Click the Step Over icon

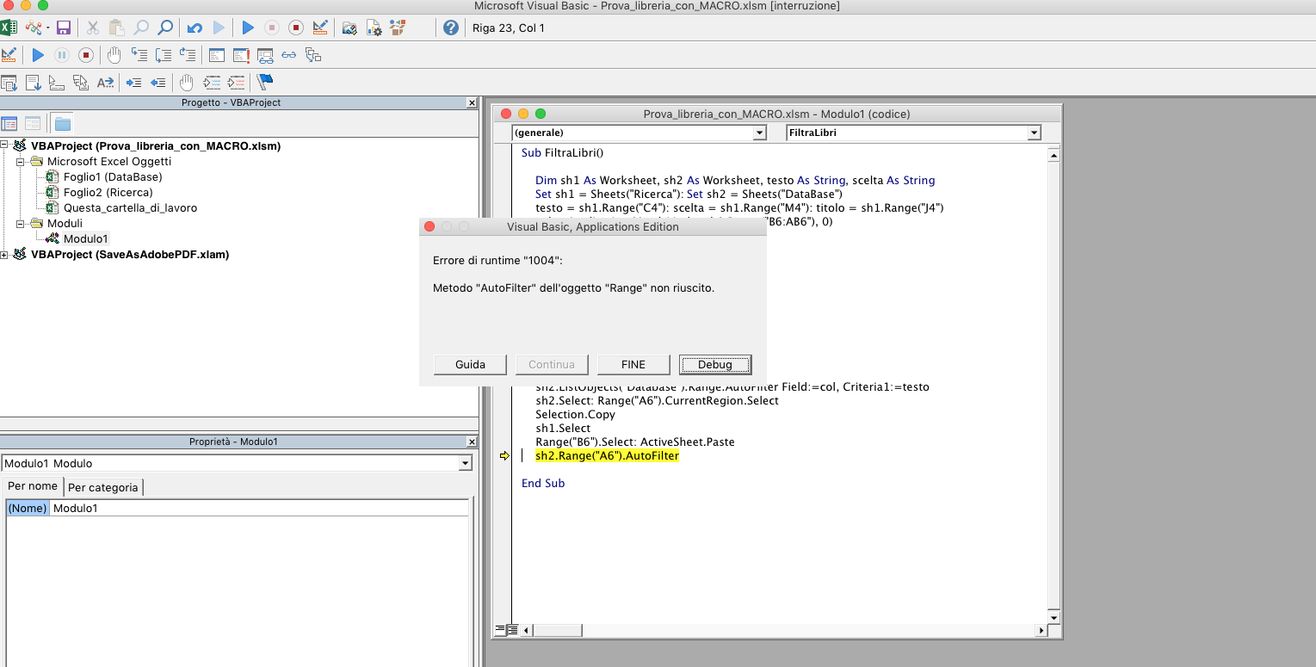pyautogui.click(x=164, y=55)
